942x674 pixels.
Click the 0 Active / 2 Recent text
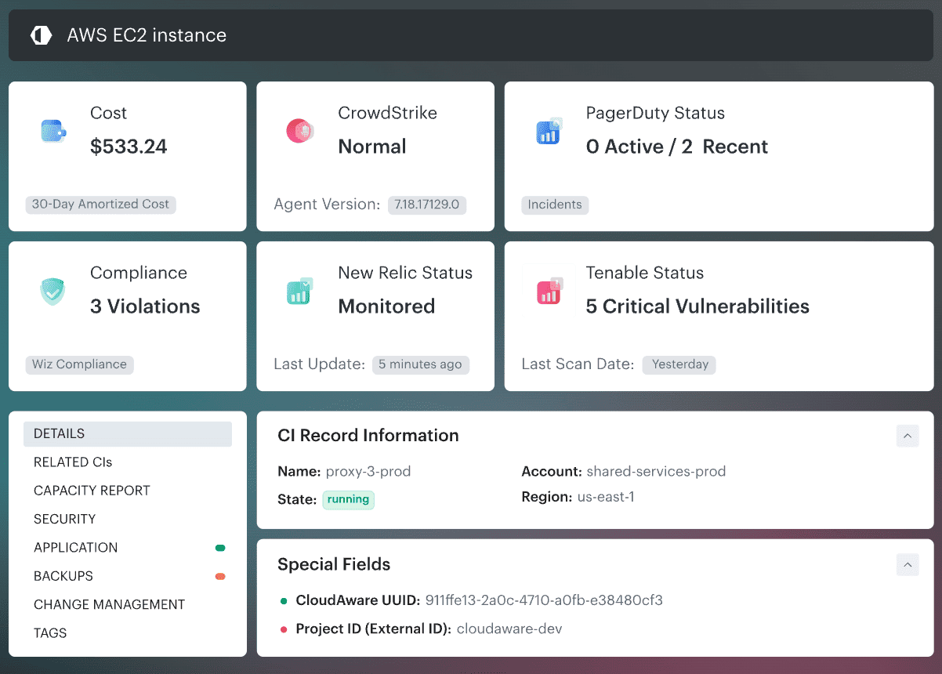pos(677,147)
